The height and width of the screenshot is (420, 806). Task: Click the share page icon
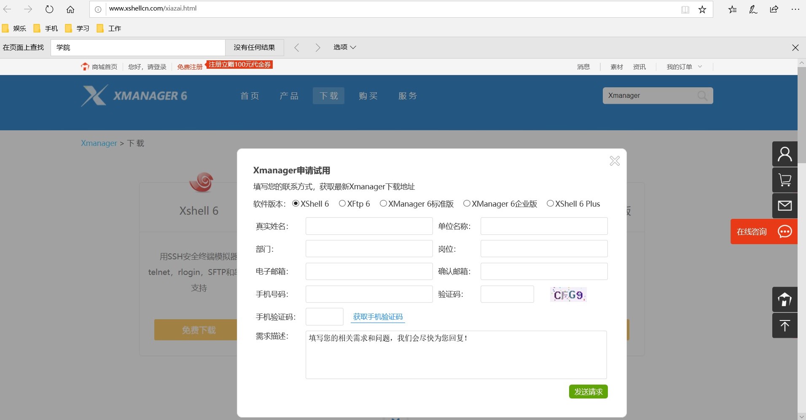(x=774, y=9)
